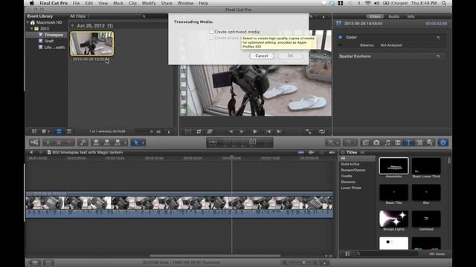Reset the Color effect settings
476x267 pixels.
pos(438,38)
